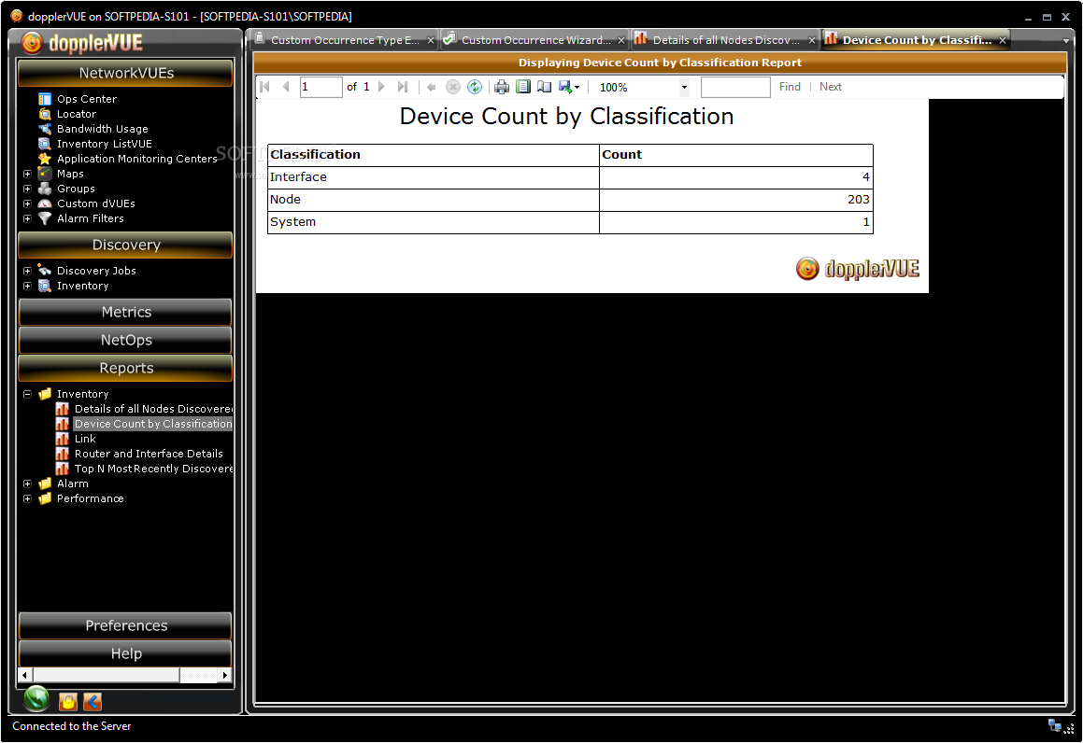Switch to Details of all Nodes Discov... tab
The image size is (1083, 743).
[x=726, y=40]
